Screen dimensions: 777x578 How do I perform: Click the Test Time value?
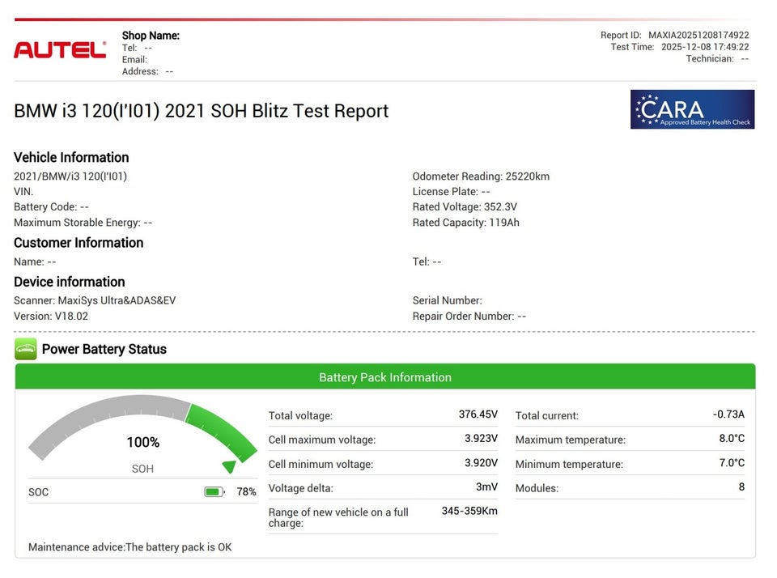[x=705, y=47]
